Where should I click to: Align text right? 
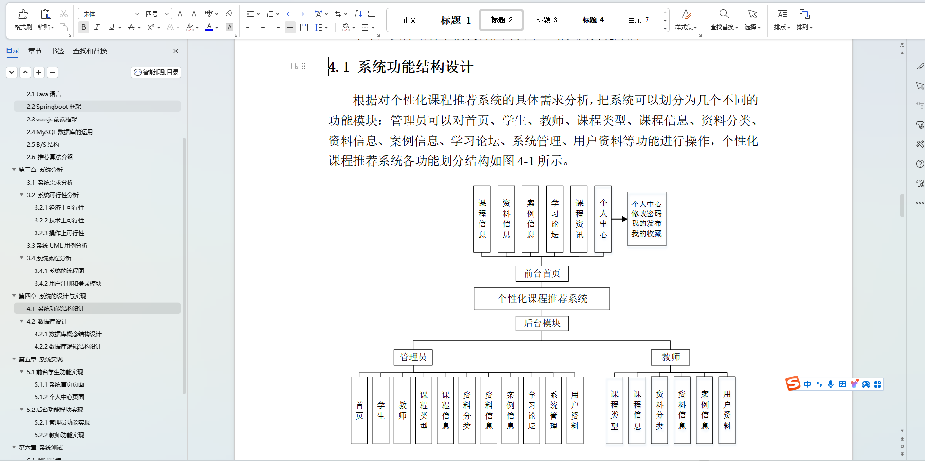(276, 27)
